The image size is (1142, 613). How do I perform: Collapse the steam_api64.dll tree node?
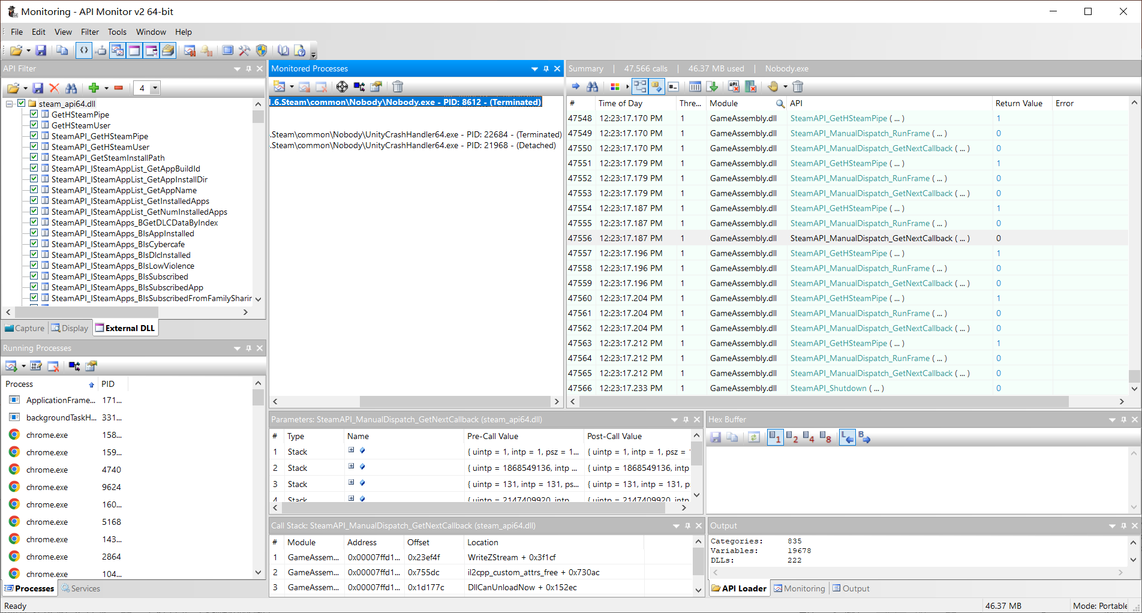click(10, 104)
